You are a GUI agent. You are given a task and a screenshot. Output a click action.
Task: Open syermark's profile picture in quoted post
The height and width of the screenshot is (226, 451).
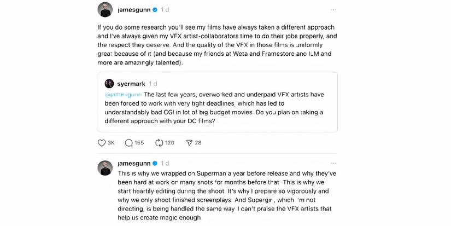point(109,84)
